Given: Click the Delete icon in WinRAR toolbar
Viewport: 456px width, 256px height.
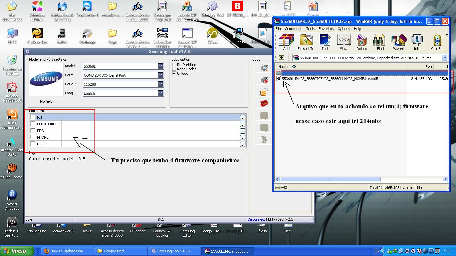Looking at the screenshot, I should [362, 42].
